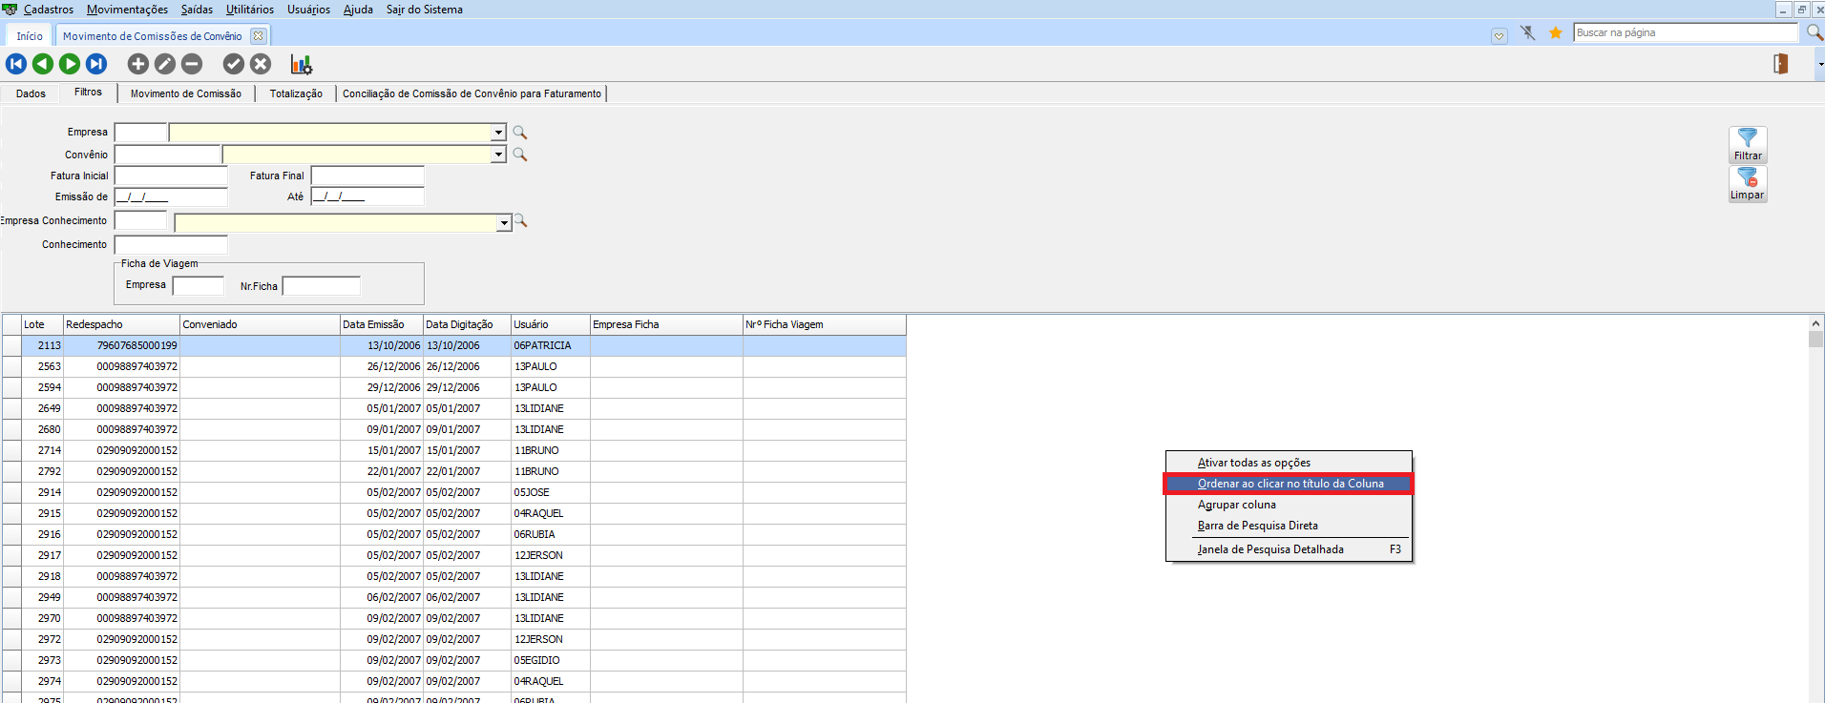This screenshot has height=703, width=1825.
Task: Open the Totalização tab
Action: (x=296, y=93)
